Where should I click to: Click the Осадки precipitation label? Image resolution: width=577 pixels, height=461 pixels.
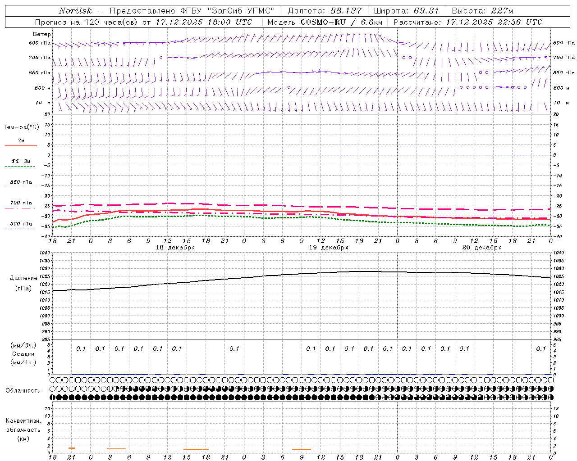tap(23, 354)
